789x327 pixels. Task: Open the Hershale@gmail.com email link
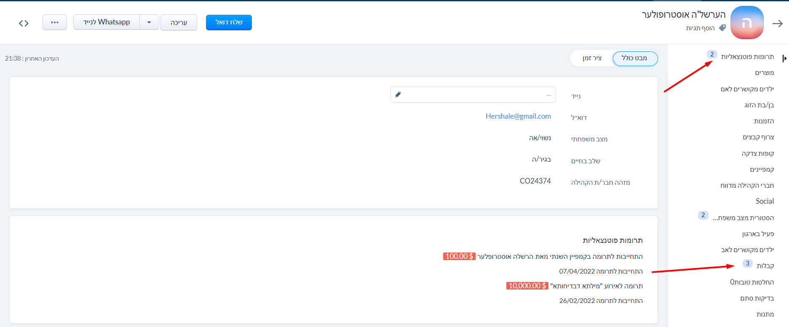point(518,116)
